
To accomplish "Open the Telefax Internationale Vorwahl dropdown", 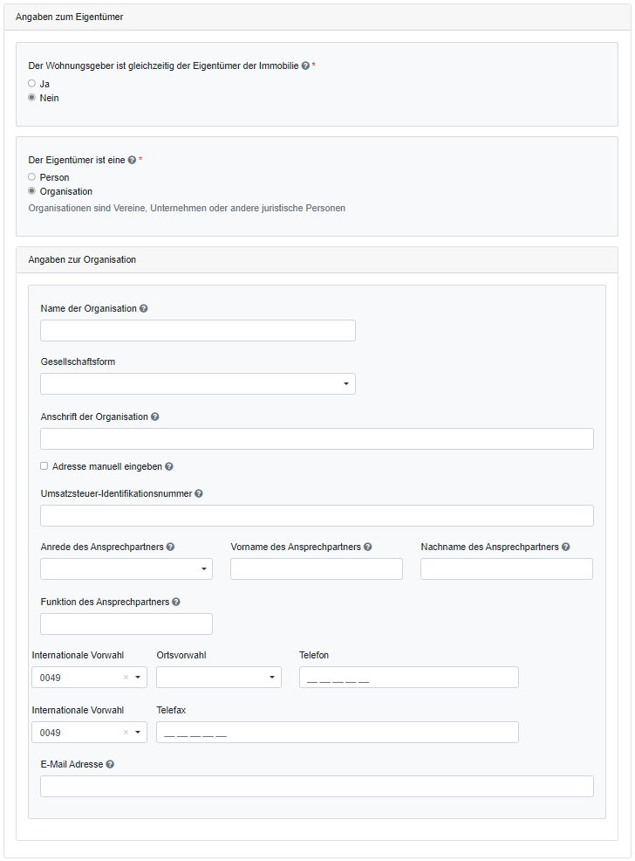I will pos(138,733).
